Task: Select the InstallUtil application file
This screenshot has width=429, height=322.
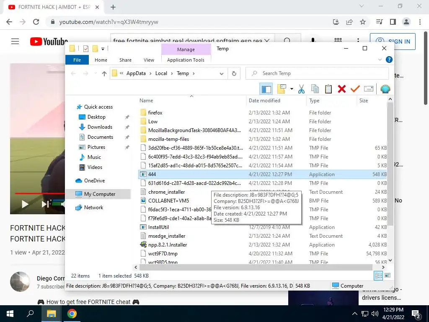Action: 263,227
